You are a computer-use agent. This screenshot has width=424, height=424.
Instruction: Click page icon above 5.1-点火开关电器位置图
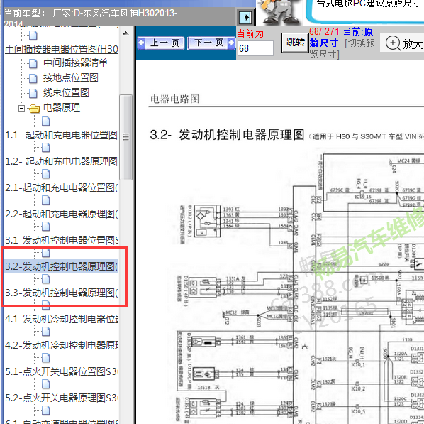tap(46, 358)
